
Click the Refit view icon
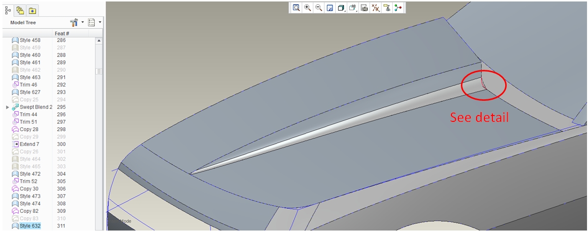(x=296, y=8)
